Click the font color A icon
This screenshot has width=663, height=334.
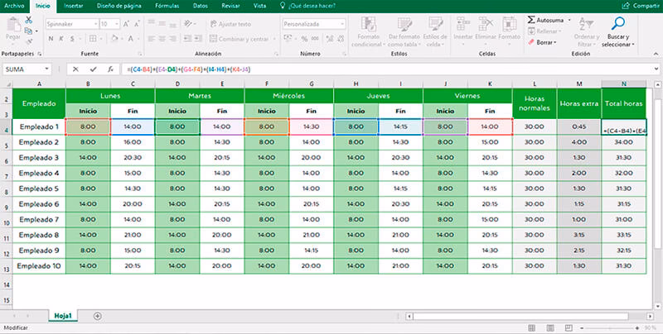coord(131,39)
